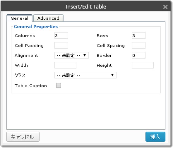Open the Advanced tab
173x148 pixels.
[x=48, y=18]
